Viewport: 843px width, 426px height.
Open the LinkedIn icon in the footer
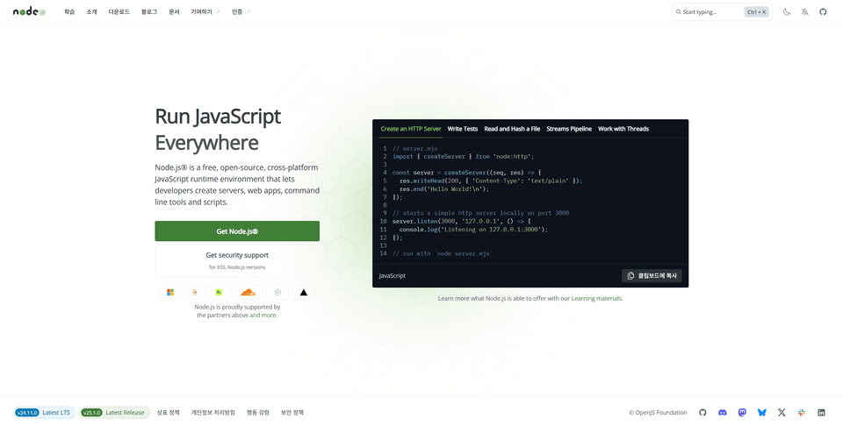click(x=821, y=413)
